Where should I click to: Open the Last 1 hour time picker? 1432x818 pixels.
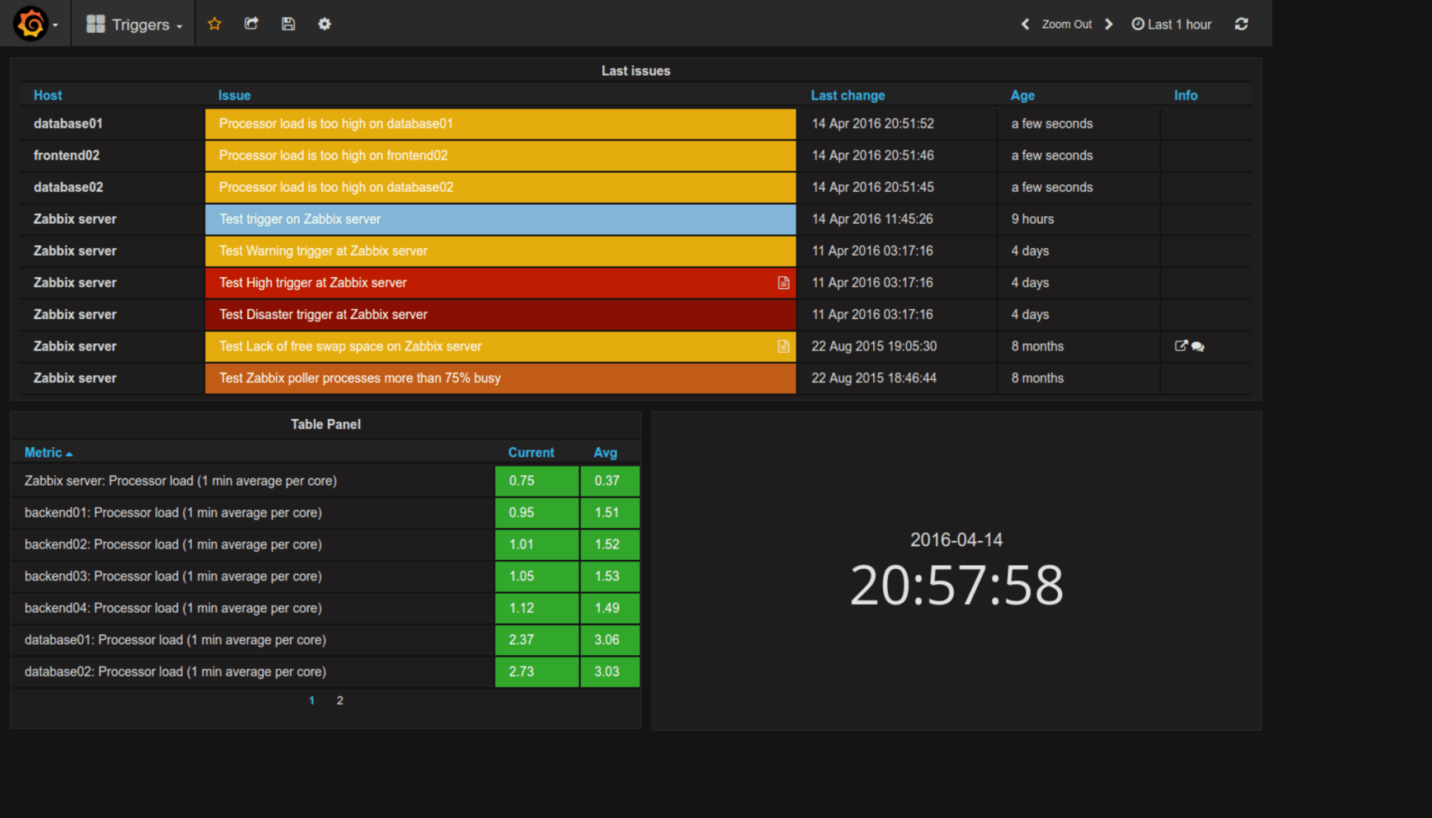[1172, 24]
